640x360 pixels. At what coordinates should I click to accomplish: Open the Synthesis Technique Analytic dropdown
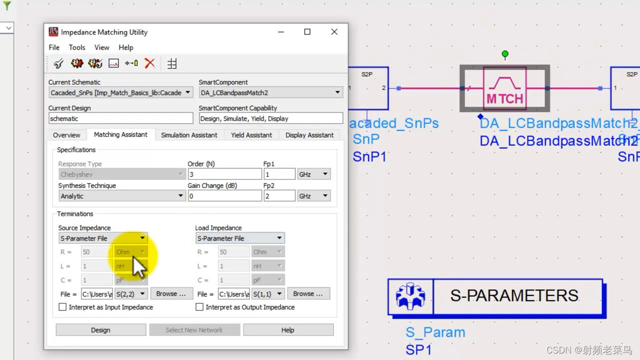tap(121, 196)
